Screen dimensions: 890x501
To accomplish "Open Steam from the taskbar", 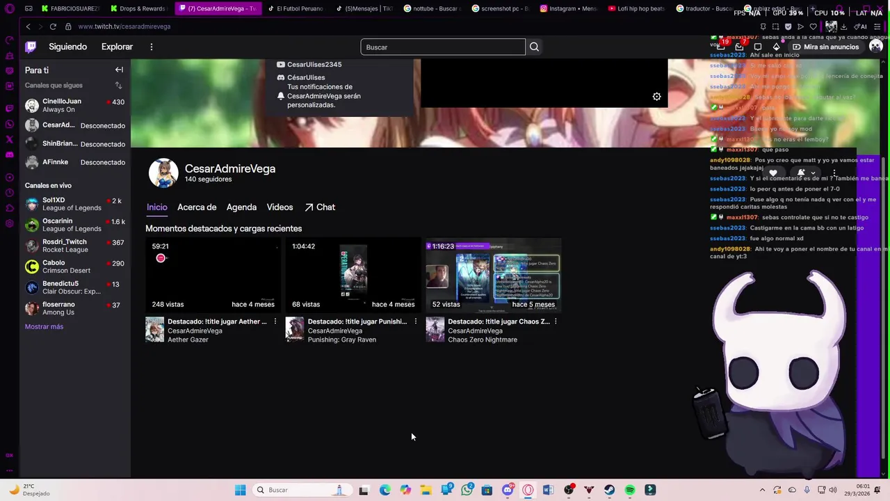I will pyautogui.click(x=609, y=490).
